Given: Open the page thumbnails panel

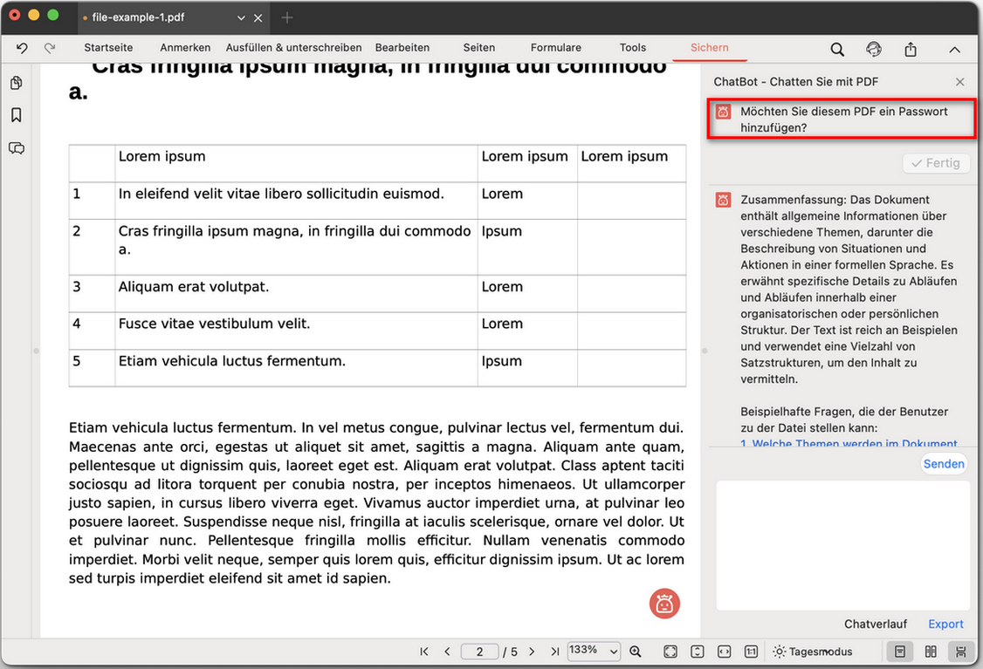Looking at the screenshot, I should tap(16, 82).
